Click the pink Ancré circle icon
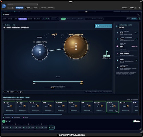 click(117, 46)
